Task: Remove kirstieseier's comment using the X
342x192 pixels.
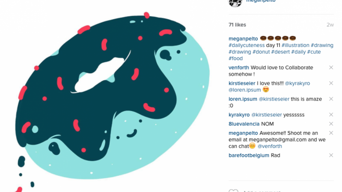Action: (331, 83)
